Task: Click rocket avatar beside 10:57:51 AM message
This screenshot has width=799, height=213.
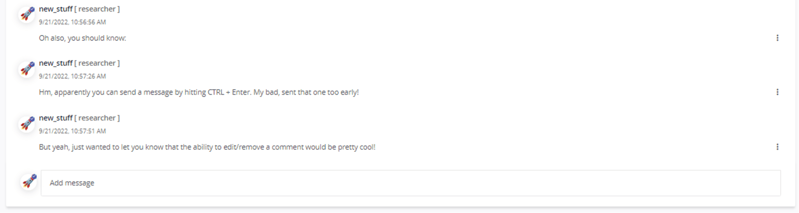Action: [27, 124]
